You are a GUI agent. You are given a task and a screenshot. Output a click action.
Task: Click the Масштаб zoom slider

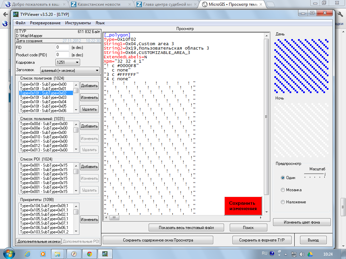[315, 175]
